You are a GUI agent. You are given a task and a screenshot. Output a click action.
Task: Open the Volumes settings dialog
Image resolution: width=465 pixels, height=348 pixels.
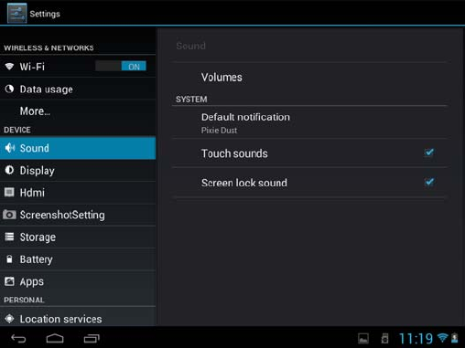tap(309, 78)
